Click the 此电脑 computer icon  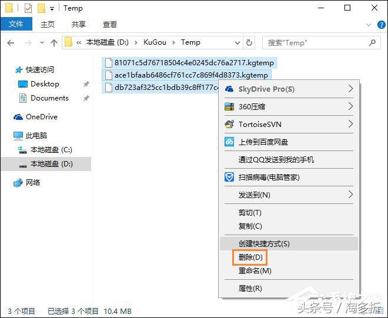coord(18,136)
